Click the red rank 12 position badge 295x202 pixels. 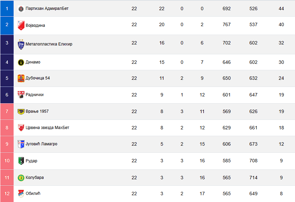7,194
